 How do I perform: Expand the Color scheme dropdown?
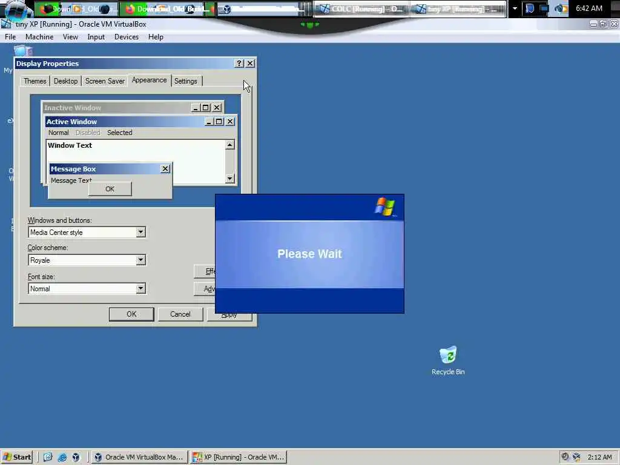coord(140,260)
